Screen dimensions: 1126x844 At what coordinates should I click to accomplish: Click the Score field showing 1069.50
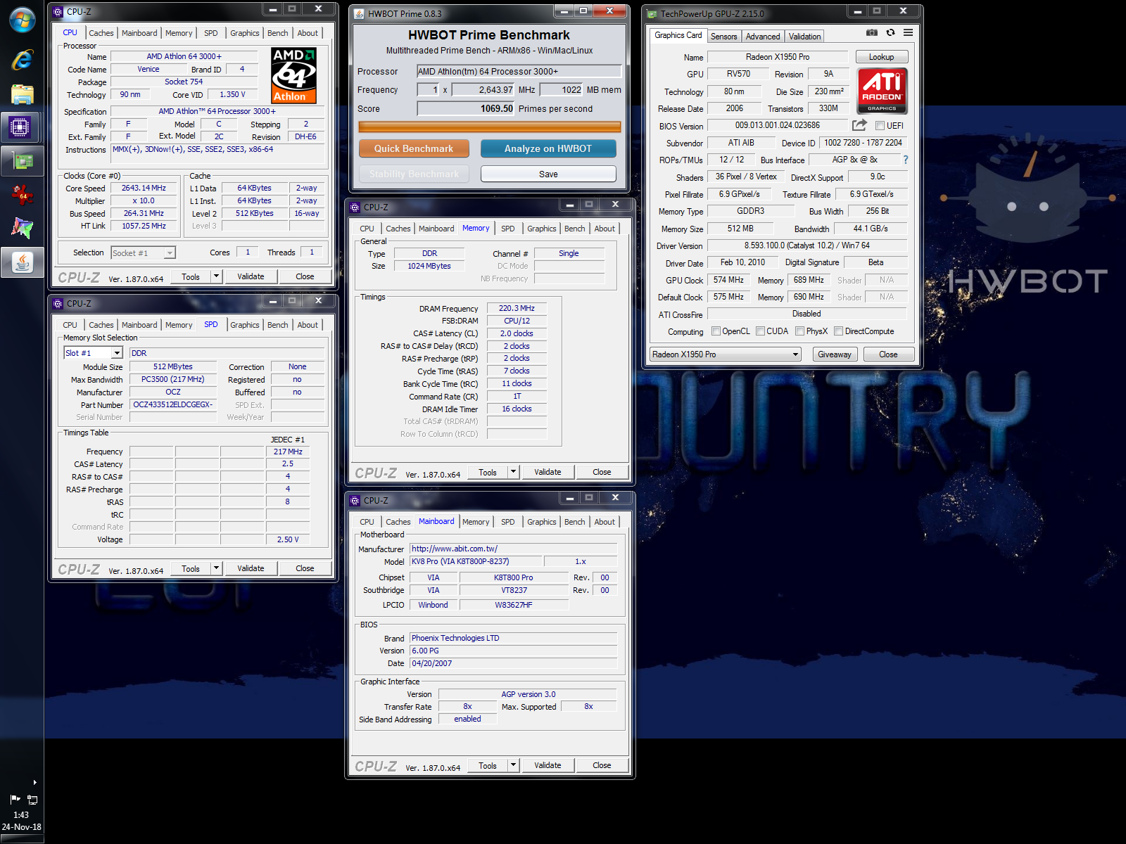tap(466, 108)
